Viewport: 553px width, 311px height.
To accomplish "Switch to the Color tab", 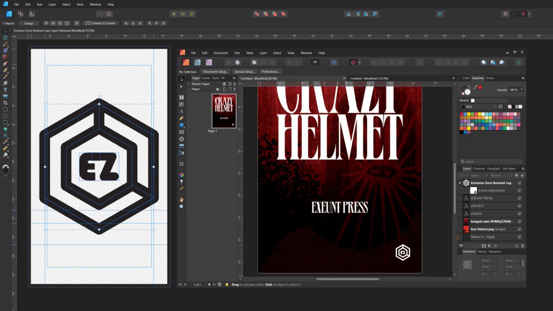I will click(466, 78).
